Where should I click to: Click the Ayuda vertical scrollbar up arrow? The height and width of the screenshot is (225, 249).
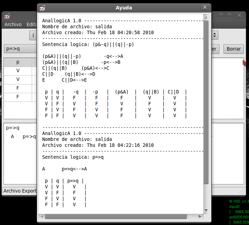[x=206, y=17]
